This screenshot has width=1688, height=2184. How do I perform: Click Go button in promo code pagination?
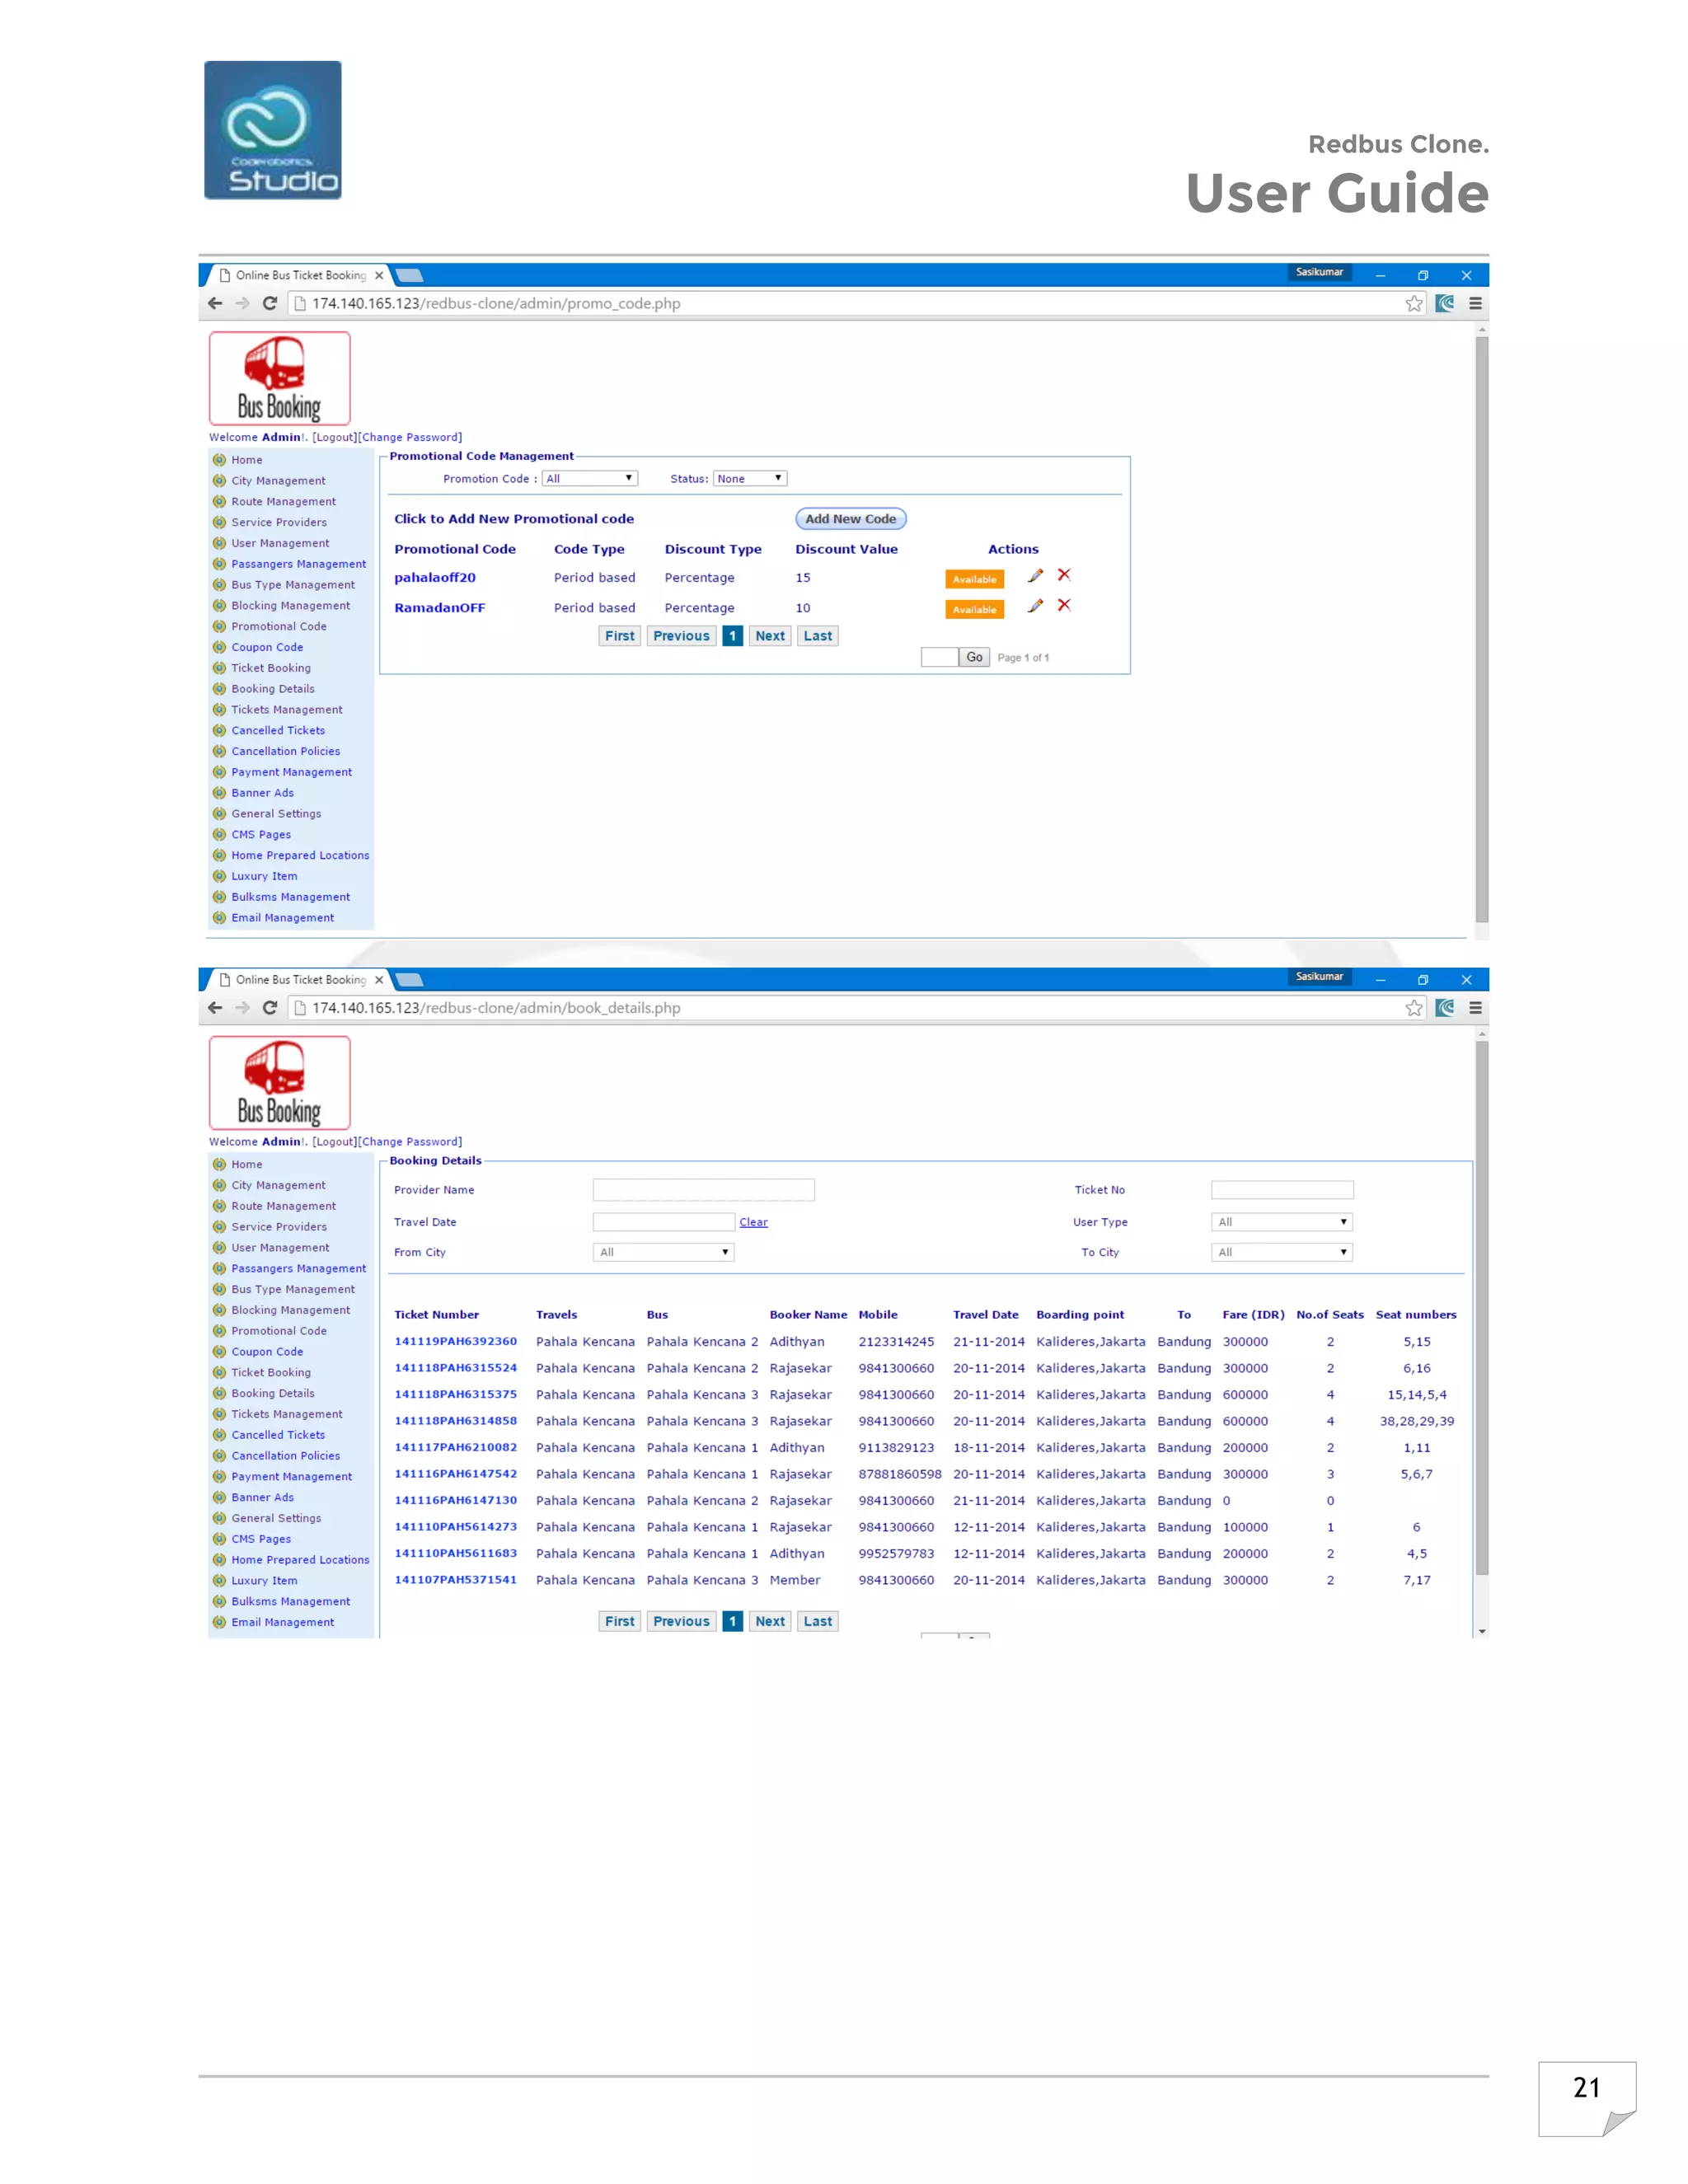pyautogui.click(x=974, y=657)
